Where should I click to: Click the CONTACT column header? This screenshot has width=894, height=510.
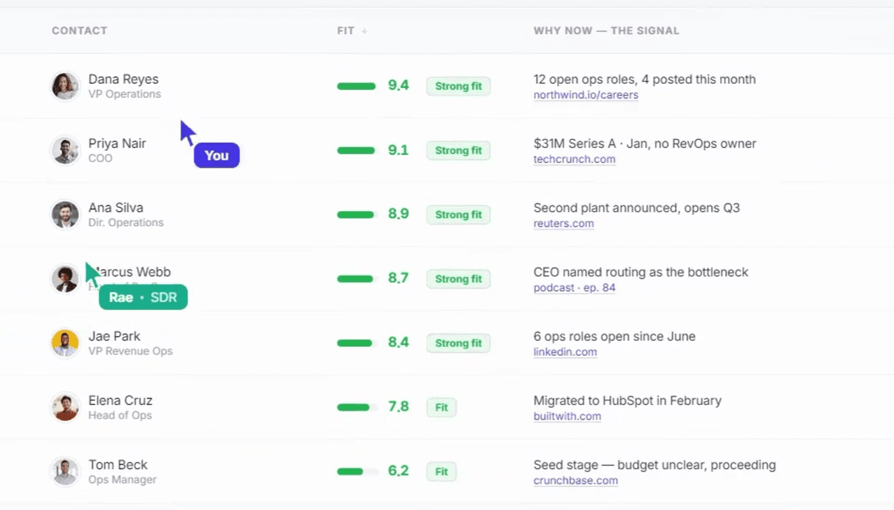(x=79, y=31)
